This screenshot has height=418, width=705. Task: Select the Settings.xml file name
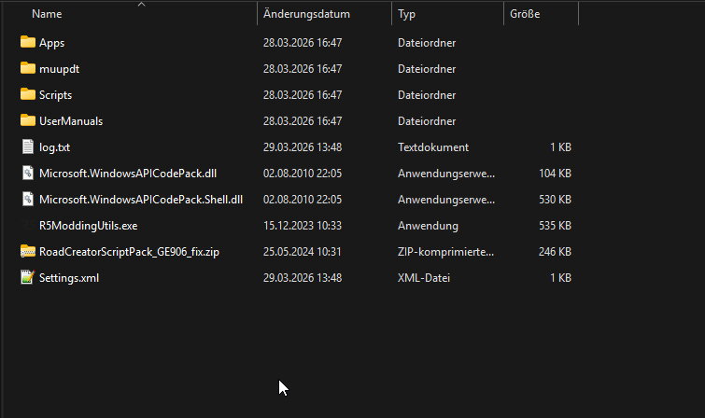pos(69,278)
